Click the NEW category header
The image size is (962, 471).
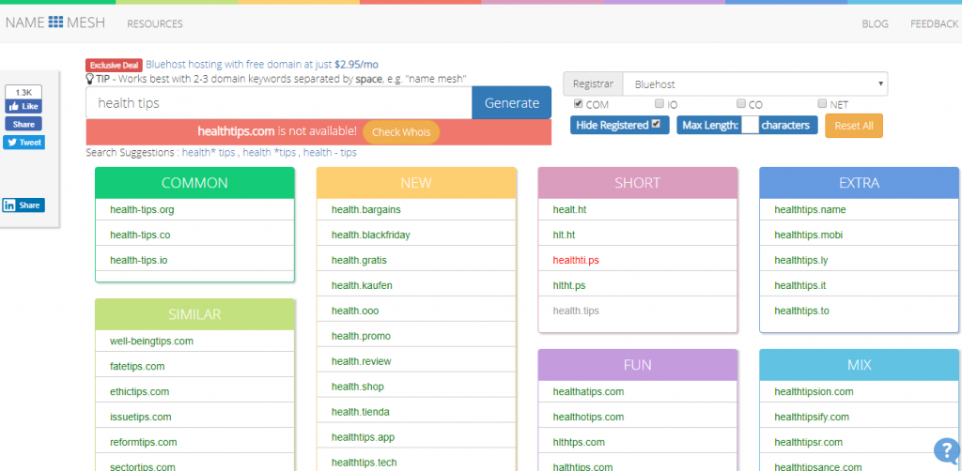click(416, 183)
